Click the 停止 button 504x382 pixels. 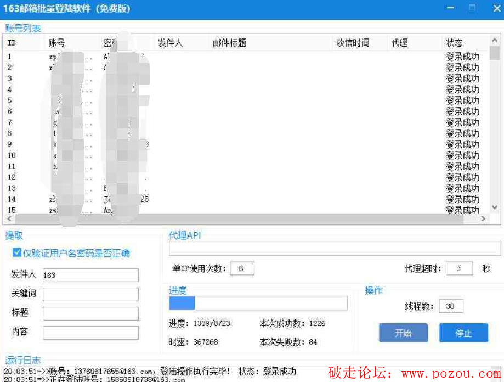click(463, 333)
